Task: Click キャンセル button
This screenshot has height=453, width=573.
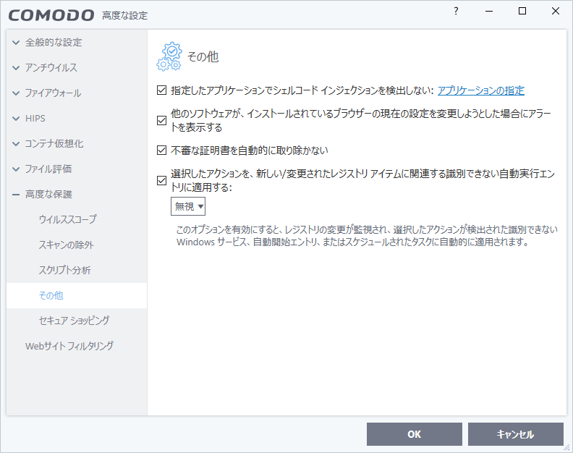Action: coord(515,434)
